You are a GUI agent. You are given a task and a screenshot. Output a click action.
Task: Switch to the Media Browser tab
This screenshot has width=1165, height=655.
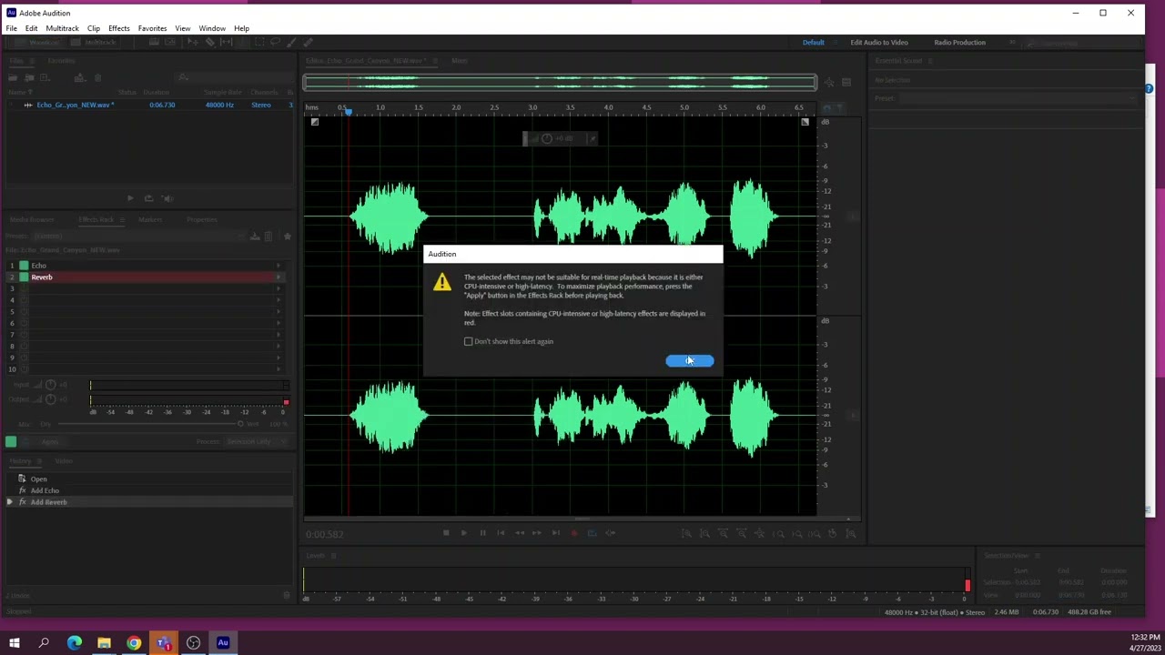(x=32, y=219)
